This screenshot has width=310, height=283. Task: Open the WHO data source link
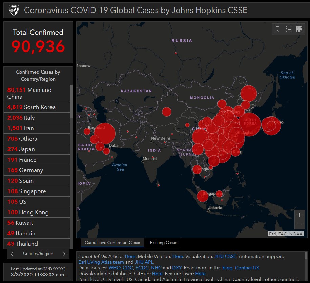(115, 268)
